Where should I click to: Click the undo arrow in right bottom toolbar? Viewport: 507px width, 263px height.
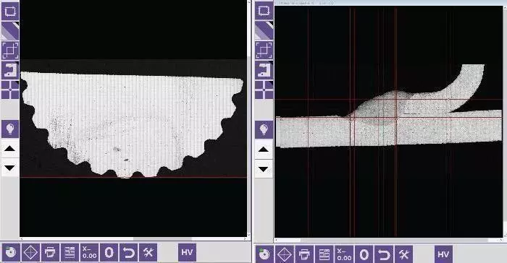pyautogui.click(x=384, y=254)
